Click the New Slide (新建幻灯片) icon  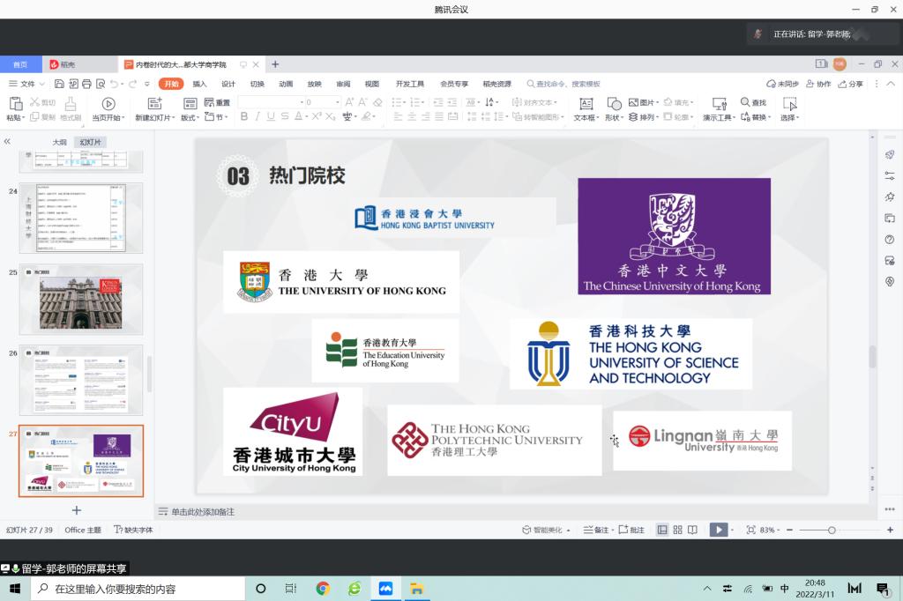[154, 104]
